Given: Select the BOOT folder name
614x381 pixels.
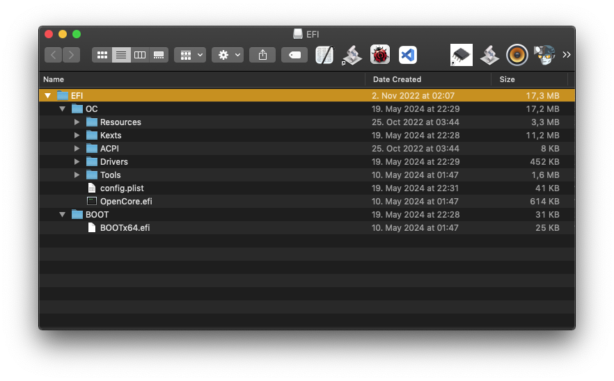Looking at the screenshot, I should 97,215.
